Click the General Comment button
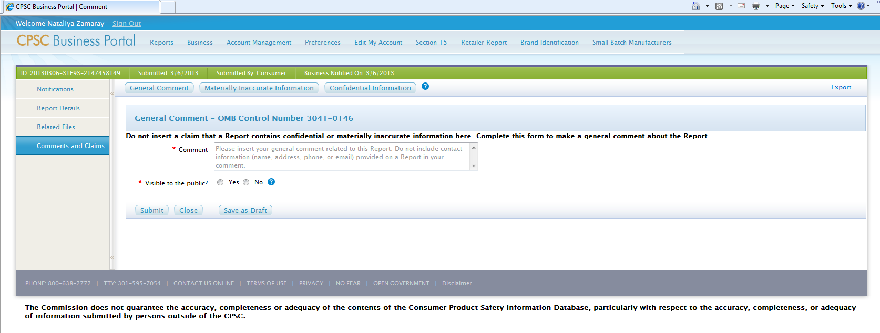This screenshot has width=880, height=333. tap(159, 88)
